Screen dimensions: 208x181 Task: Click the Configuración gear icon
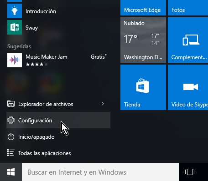11,120
